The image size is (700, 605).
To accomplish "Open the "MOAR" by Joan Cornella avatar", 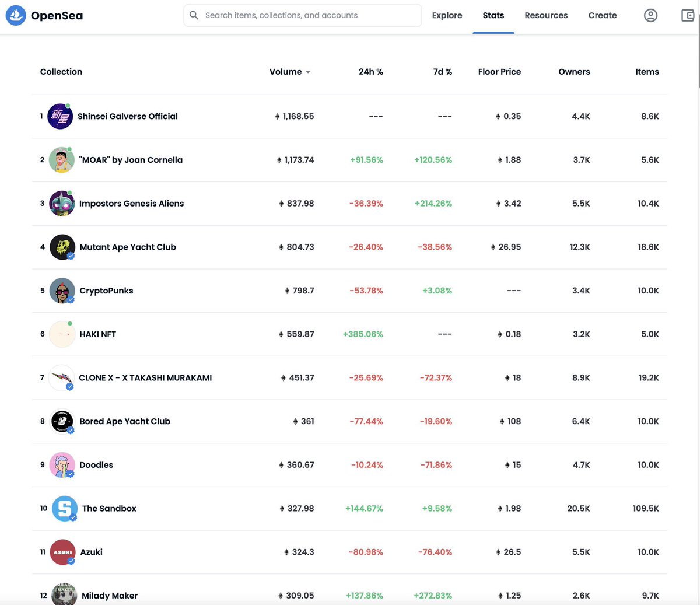I will pyautogui.click(x=61, y=160).
